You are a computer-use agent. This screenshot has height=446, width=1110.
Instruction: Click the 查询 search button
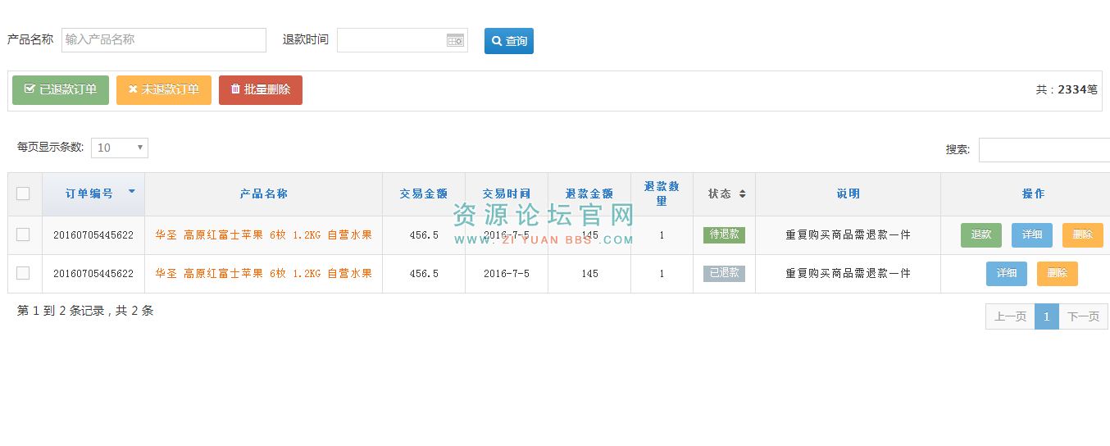coord(509,41)
